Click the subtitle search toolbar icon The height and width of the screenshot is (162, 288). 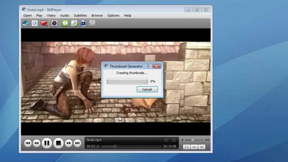74,23
